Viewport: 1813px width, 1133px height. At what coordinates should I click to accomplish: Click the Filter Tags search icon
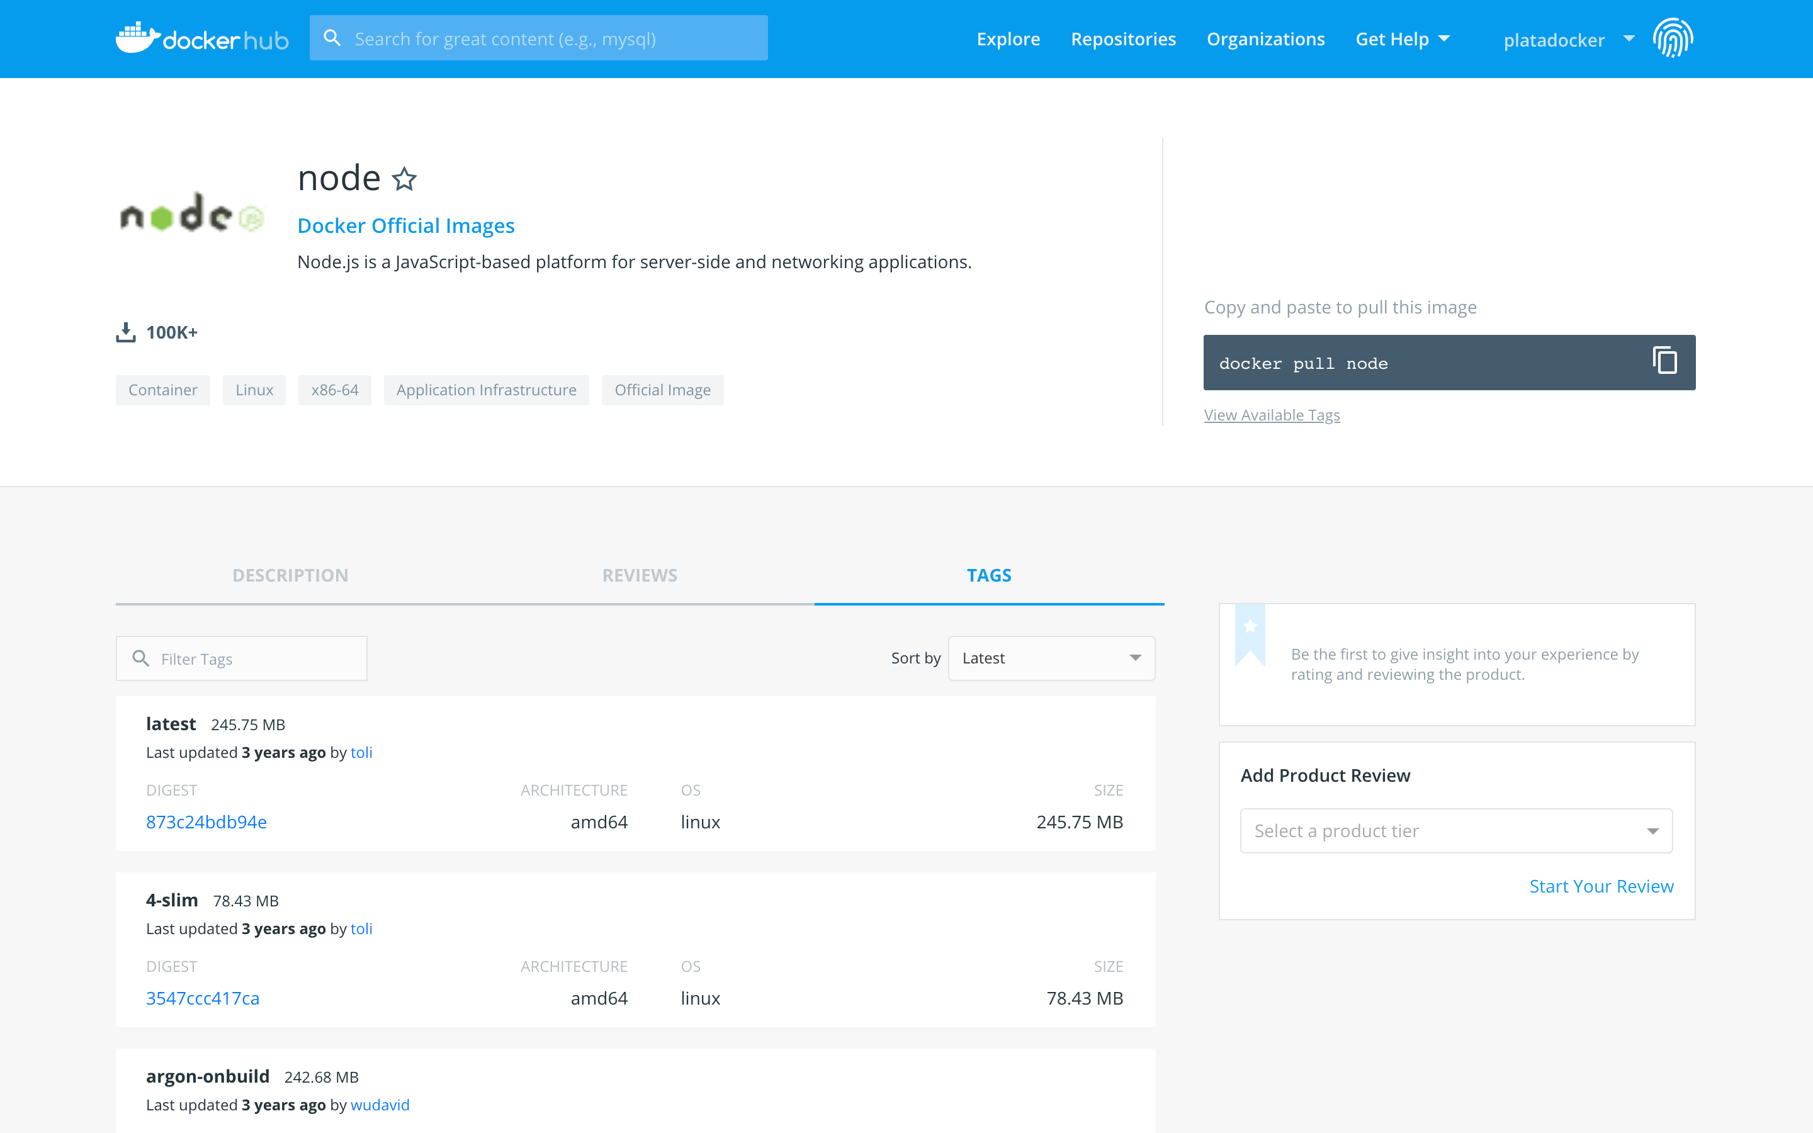tap(140, 658)
